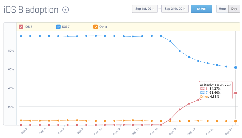242x138 pixels.
Task: Select the iOS 7 data point at Sep 17
Action: pyautogui.click(x=170, y=41)
